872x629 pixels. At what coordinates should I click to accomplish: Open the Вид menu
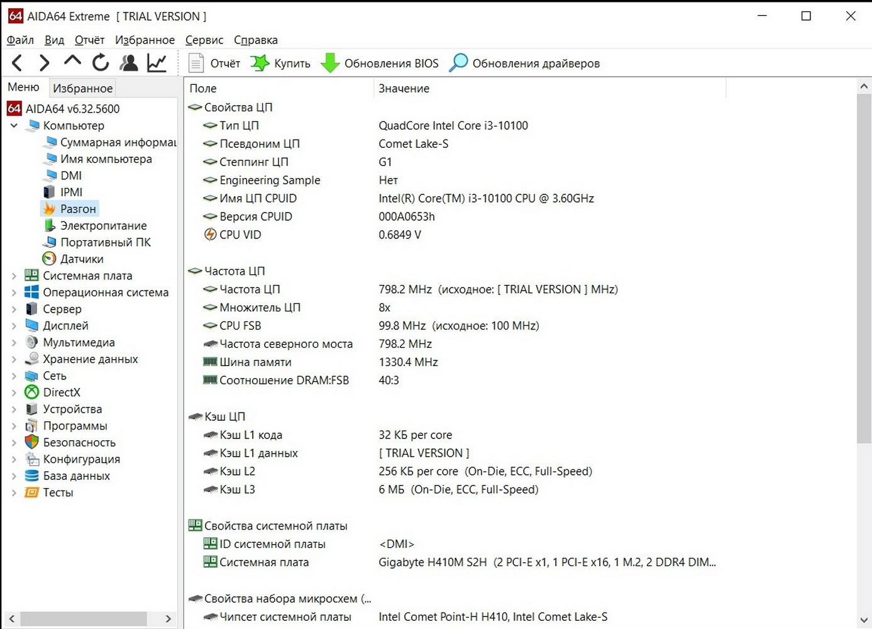(x=54, y=40)
